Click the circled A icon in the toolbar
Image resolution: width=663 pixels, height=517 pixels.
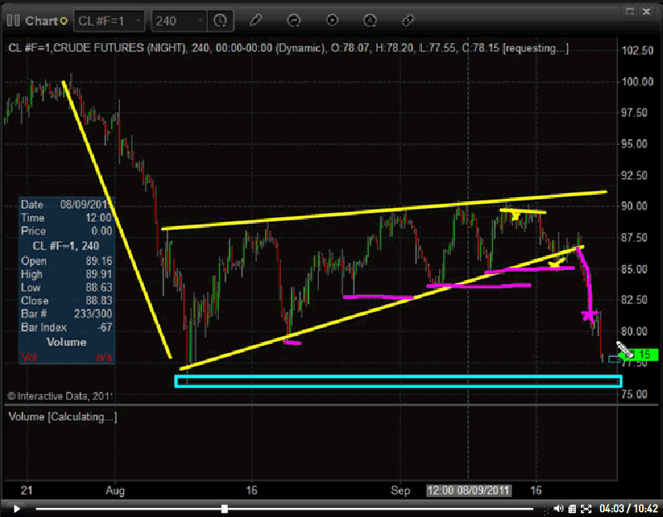pos(370,20)
